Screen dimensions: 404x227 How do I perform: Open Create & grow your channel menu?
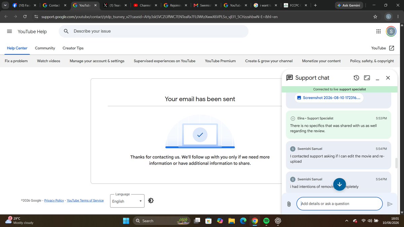point(269,61)
